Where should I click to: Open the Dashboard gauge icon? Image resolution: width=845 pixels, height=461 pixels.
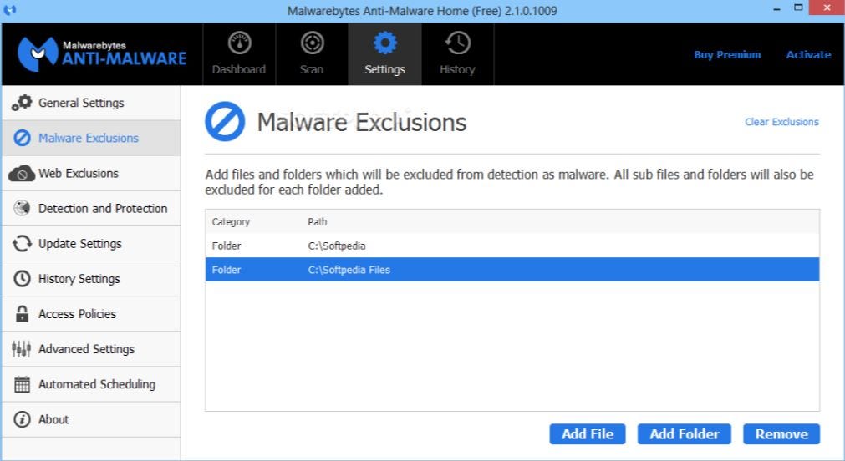[x=239, y=43]
